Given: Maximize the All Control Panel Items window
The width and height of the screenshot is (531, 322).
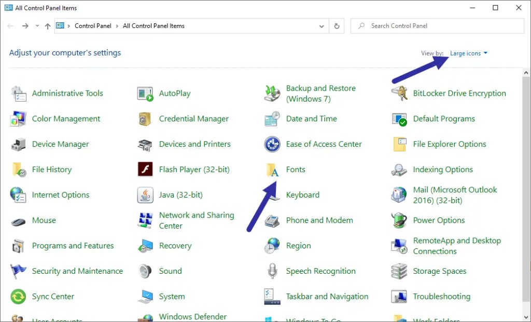Looking at the screenshot, I should 495,8.
